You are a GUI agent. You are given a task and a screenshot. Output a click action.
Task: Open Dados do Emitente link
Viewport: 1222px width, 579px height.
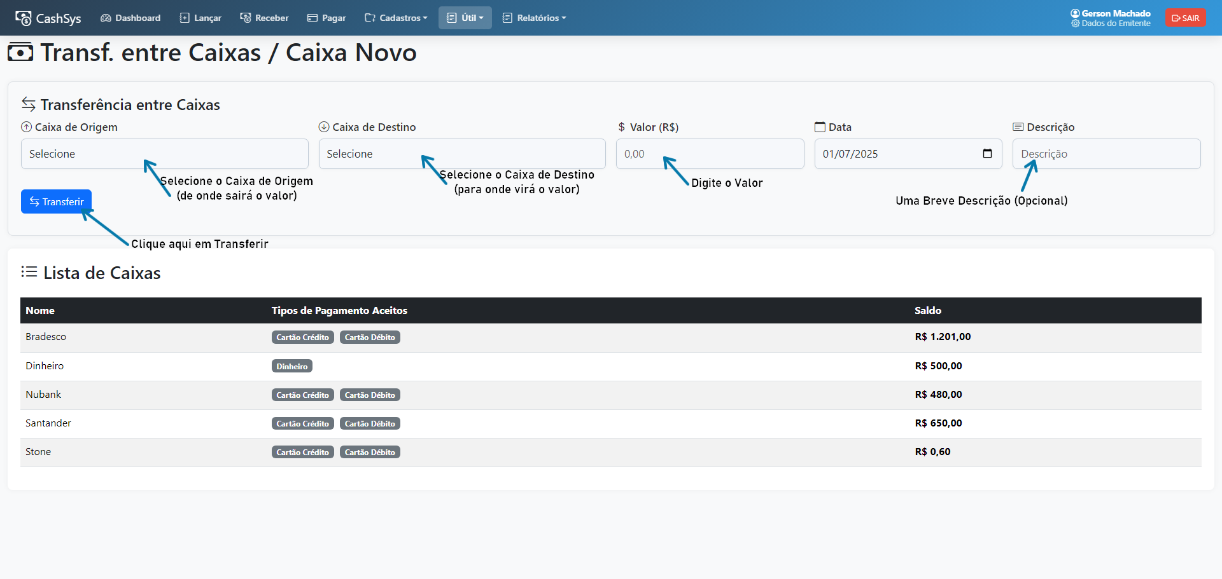click(x=1115, y=24)
